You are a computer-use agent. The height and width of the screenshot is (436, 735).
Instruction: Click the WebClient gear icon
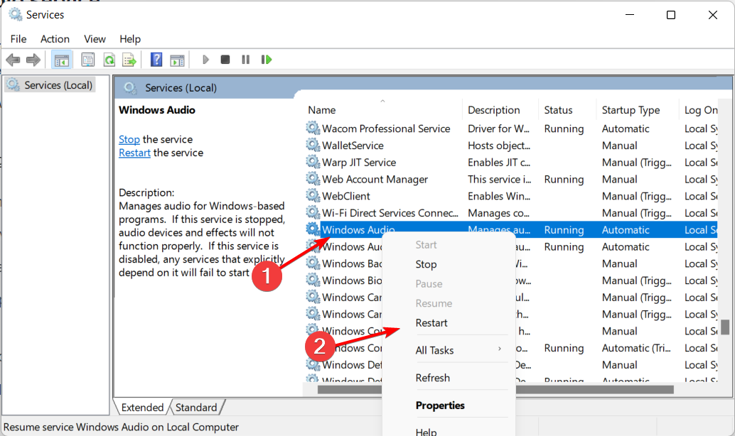coord(313,195)
